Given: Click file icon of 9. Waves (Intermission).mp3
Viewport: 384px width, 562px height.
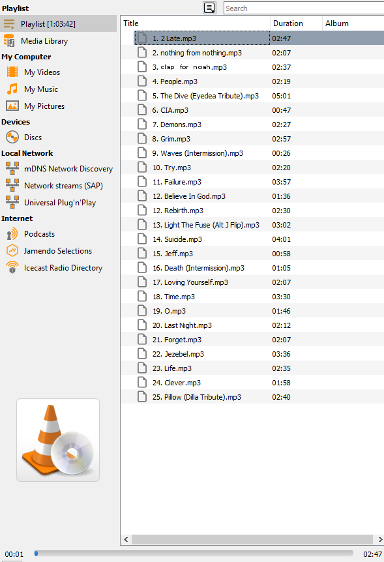Looking at the screenshot, I should pos(142,153).
